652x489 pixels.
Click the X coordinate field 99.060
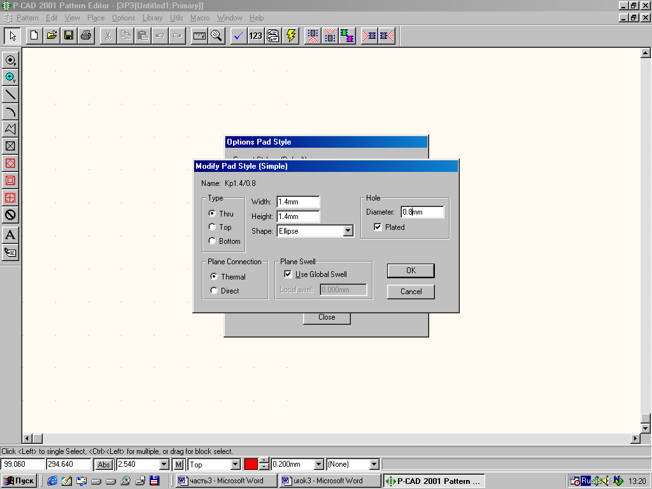tap(22, 464)
